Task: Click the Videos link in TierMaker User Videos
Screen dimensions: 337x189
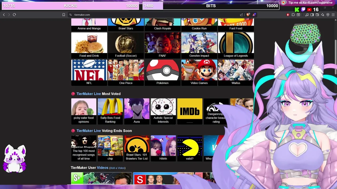Action: tap(103, 168)
